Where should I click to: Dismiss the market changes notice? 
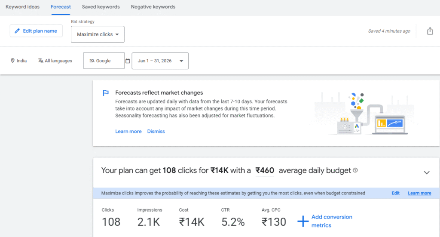click(156, 132)
